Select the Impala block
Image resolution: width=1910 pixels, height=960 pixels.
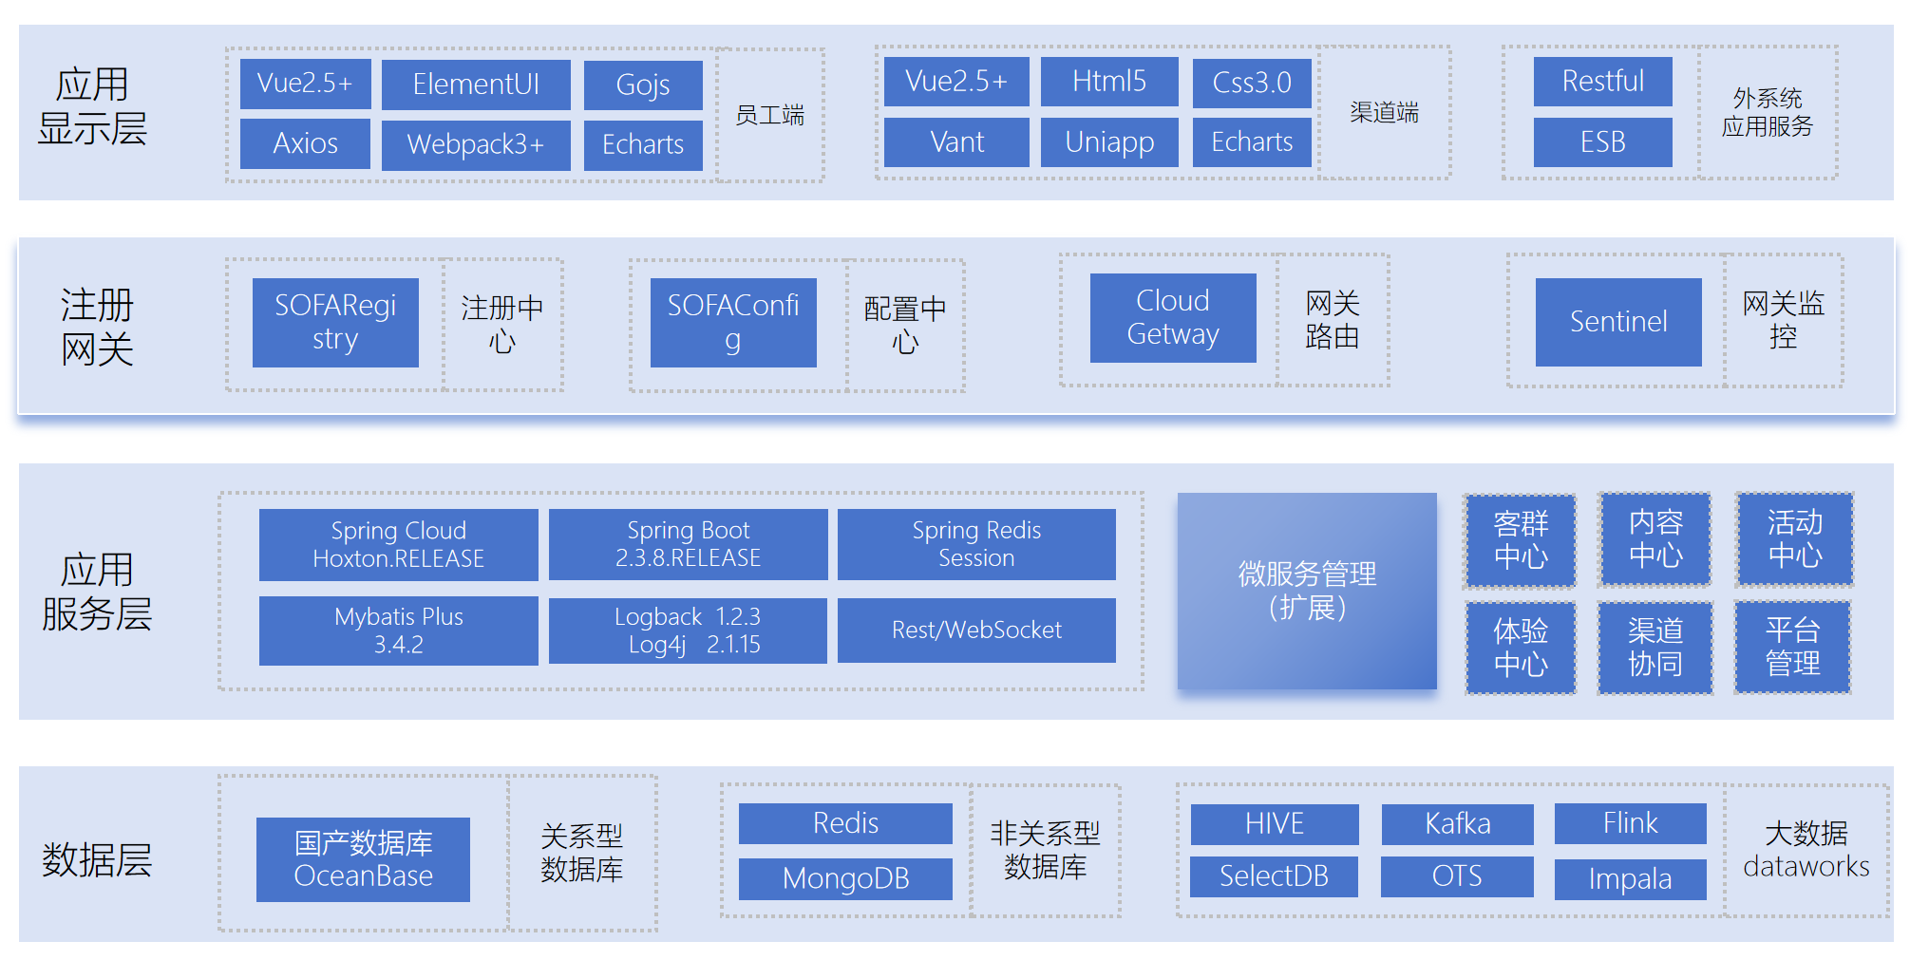pyautogui.click(x=1631, y=879)
